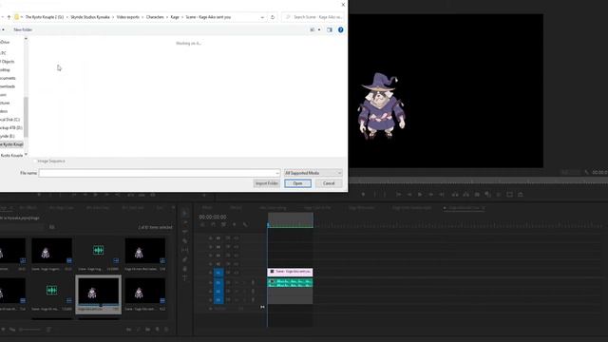Select Local Disk (C:) in dialog sidebar
The image size is (608, 342).
point(10,120)
